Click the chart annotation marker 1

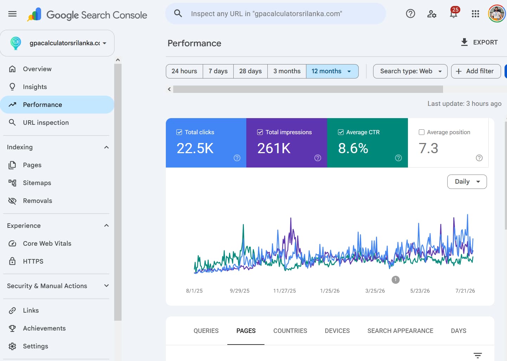pyautogui.click(x=395, y=280)
